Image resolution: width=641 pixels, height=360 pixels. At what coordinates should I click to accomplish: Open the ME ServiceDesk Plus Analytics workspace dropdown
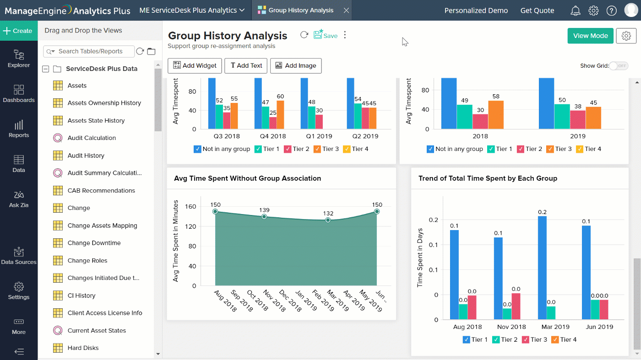point(192,9)
